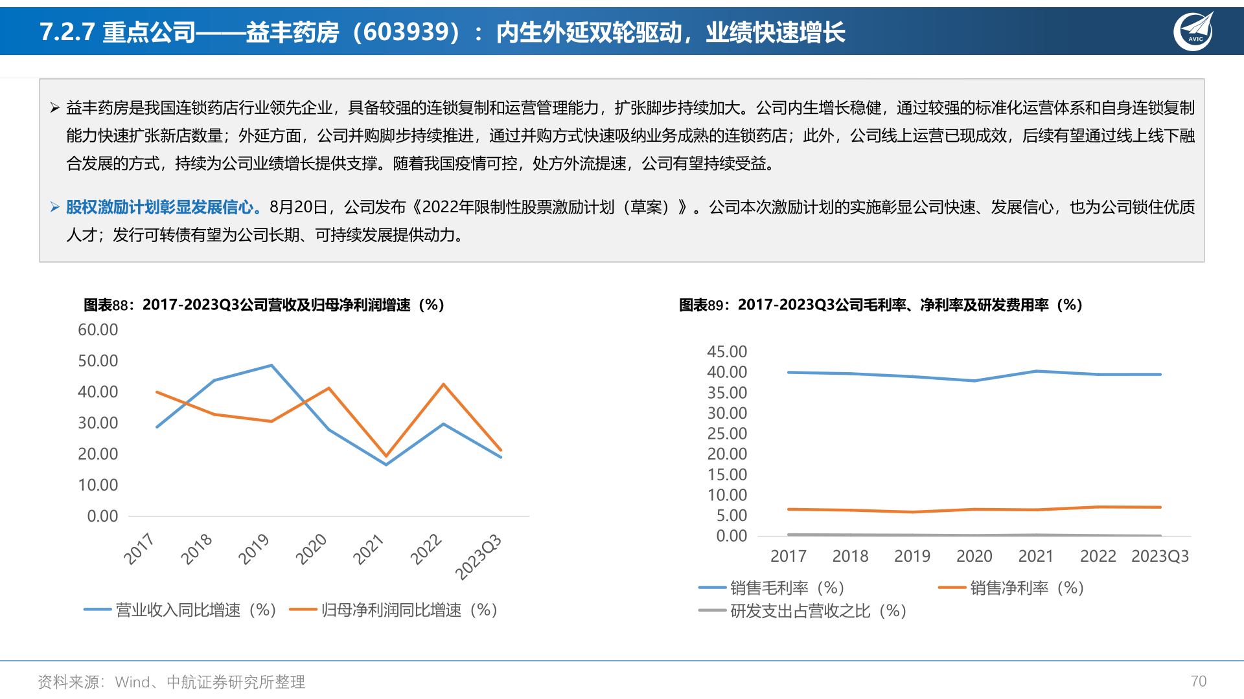This screenshot has width=1244, height=699.
Task: Click the 40.00 axis label in left chart
Action: [98, 392]
